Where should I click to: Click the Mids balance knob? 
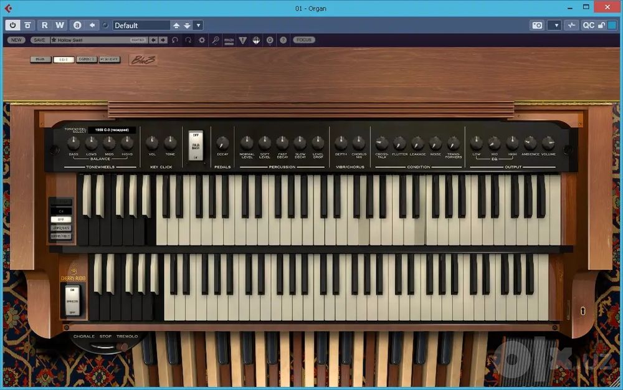click(x=109, y=143)
